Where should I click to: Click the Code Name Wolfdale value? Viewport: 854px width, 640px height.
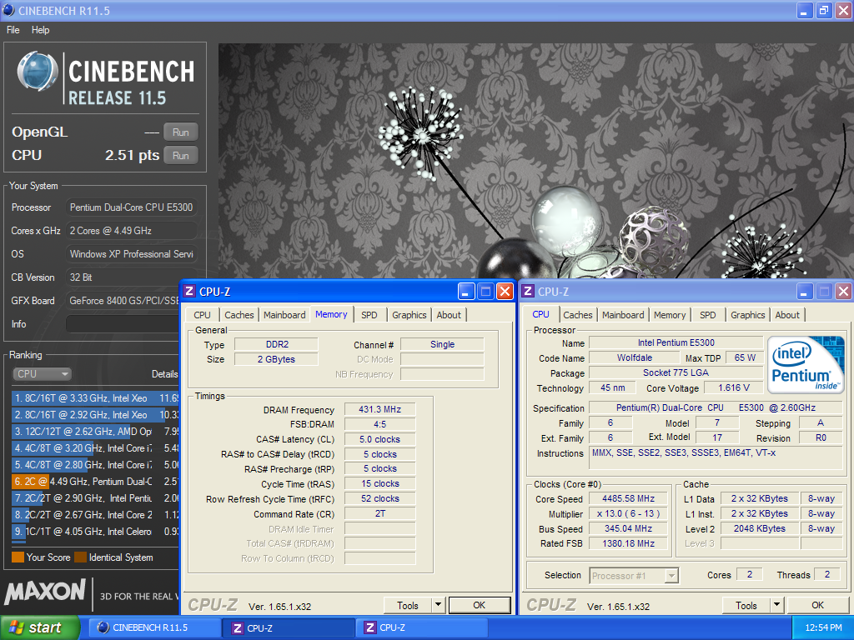point(635,357)
